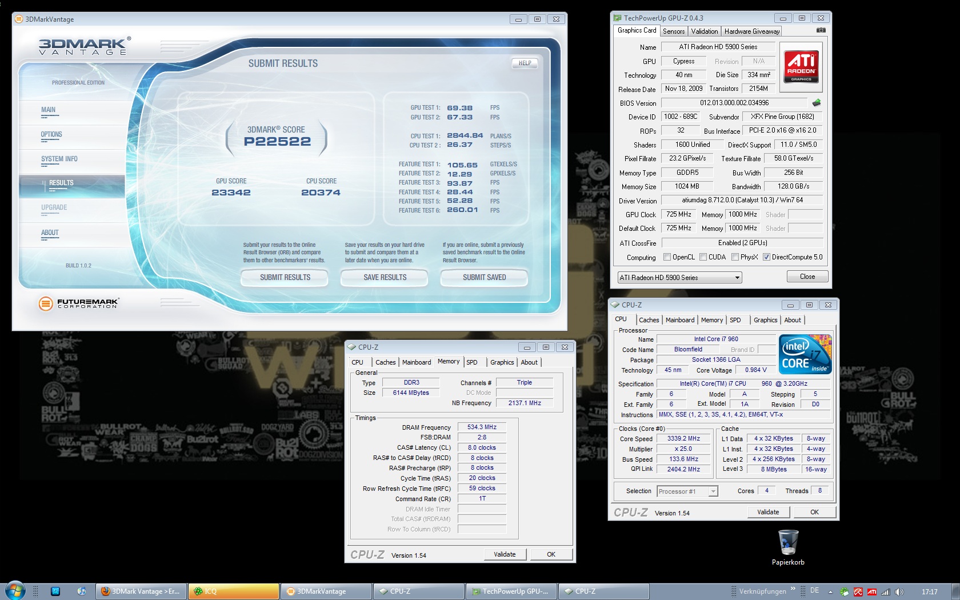Open ABOUT in 3DMark sidebar

50,233
